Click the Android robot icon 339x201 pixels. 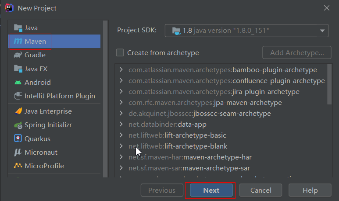(18, 82)
